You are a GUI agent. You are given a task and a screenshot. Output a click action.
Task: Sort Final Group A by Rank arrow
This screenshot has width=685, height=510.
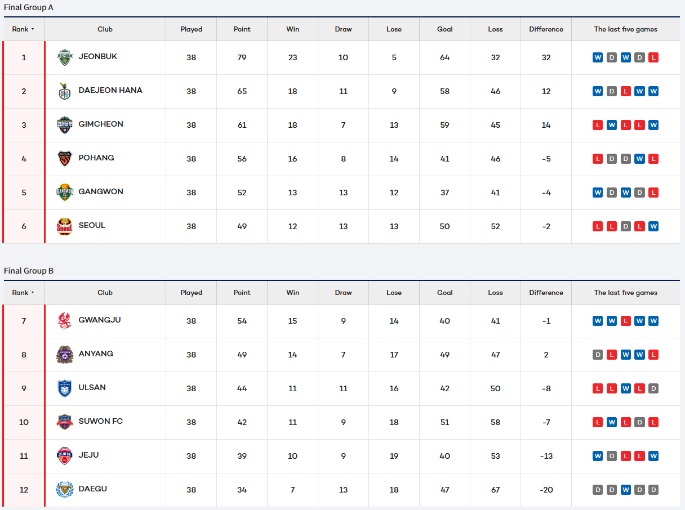tap(33, 29)
